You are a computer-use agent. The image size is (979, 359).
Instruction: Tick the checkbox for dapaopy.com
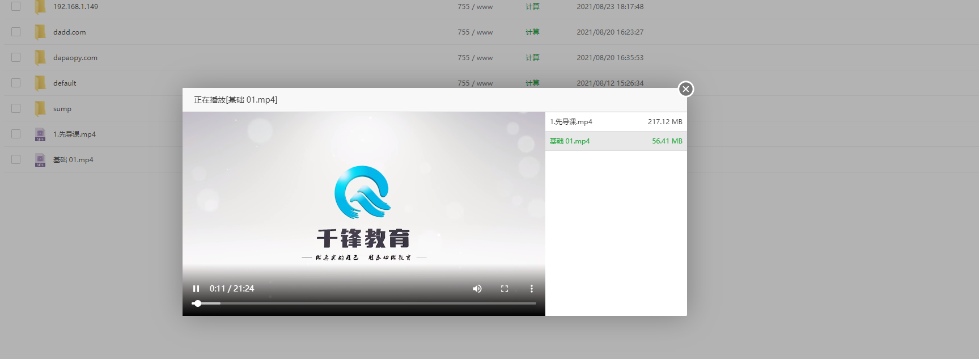[16, 57]
